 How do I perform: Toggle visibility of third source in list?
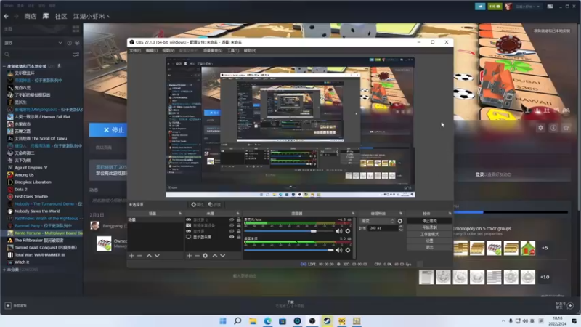(232, 231)
